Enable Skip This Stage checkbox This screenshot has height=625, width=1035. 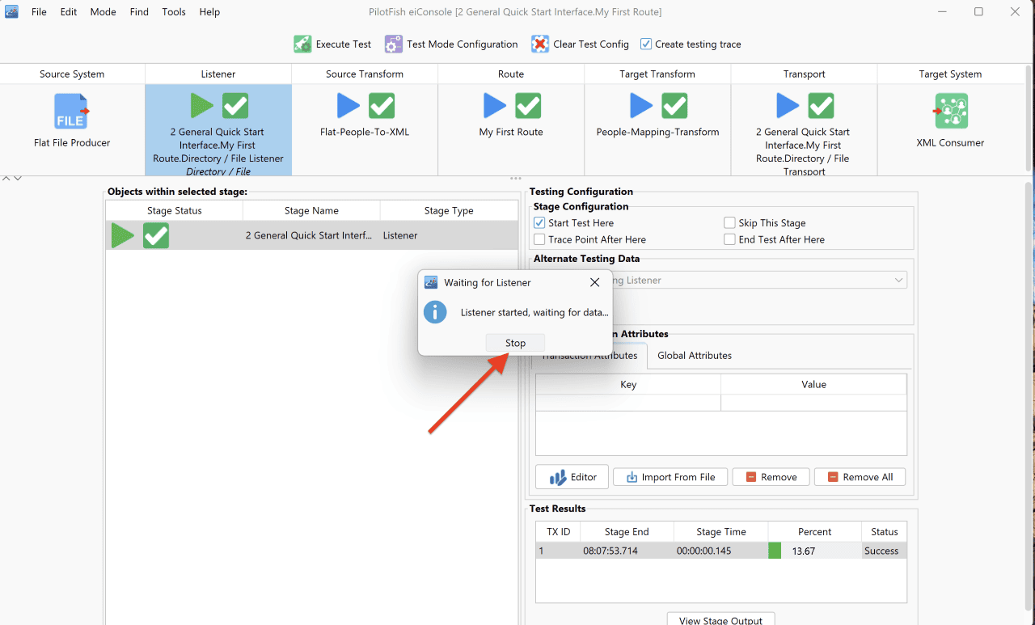click(730, 223)
